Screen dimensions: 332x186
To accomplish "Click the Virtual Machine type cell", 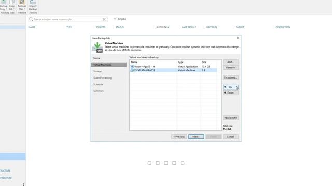I will pos(186,70).
